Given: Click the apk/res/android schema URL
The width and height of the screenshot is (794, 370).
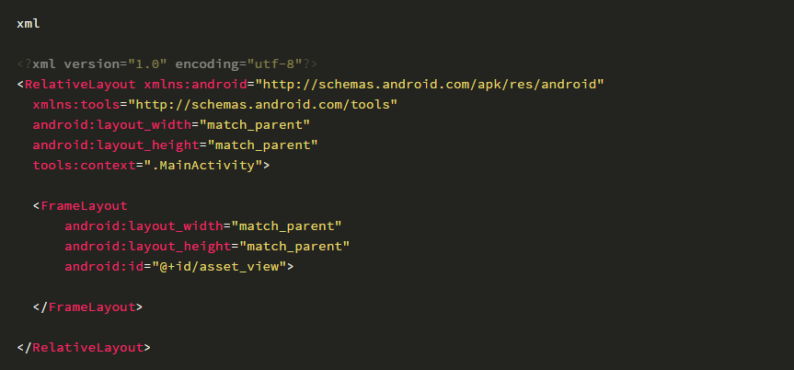Looking at the screenshot, I should tap(423, 85).
